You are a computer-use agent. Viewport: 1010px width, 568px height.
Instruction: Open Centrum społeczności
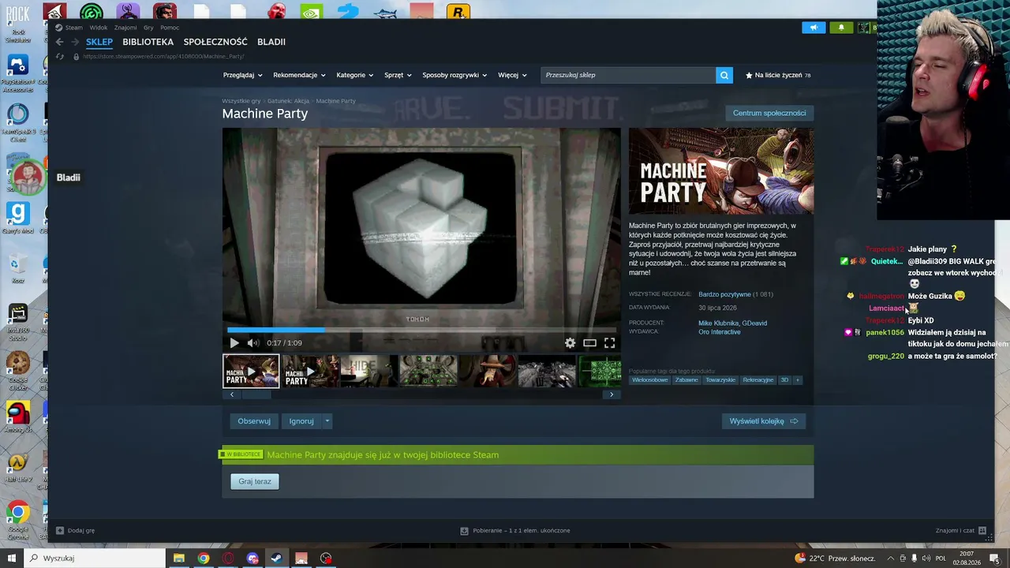tap(769, 113)
